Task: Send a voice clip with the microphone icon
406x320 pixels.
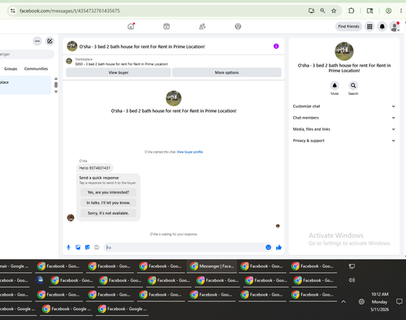Action: tap(68, 247)
